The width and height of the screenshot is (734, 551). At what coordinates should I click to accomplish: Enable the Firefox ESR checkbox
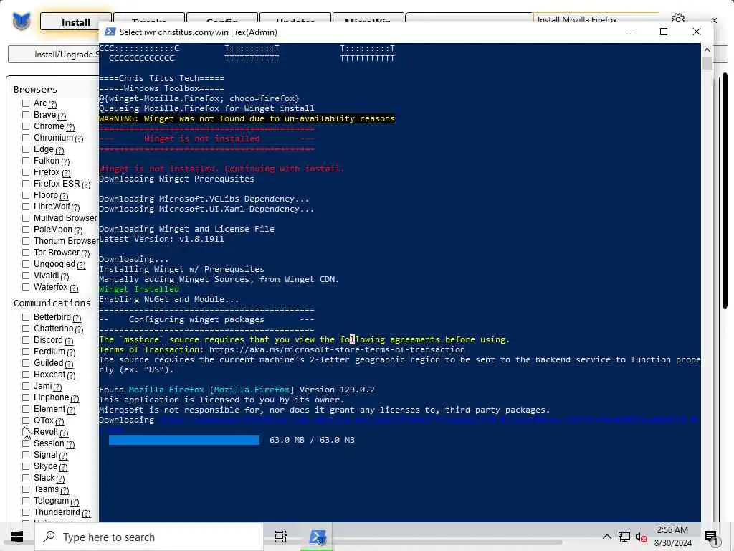pyautogui.click(x=26, y=184)
